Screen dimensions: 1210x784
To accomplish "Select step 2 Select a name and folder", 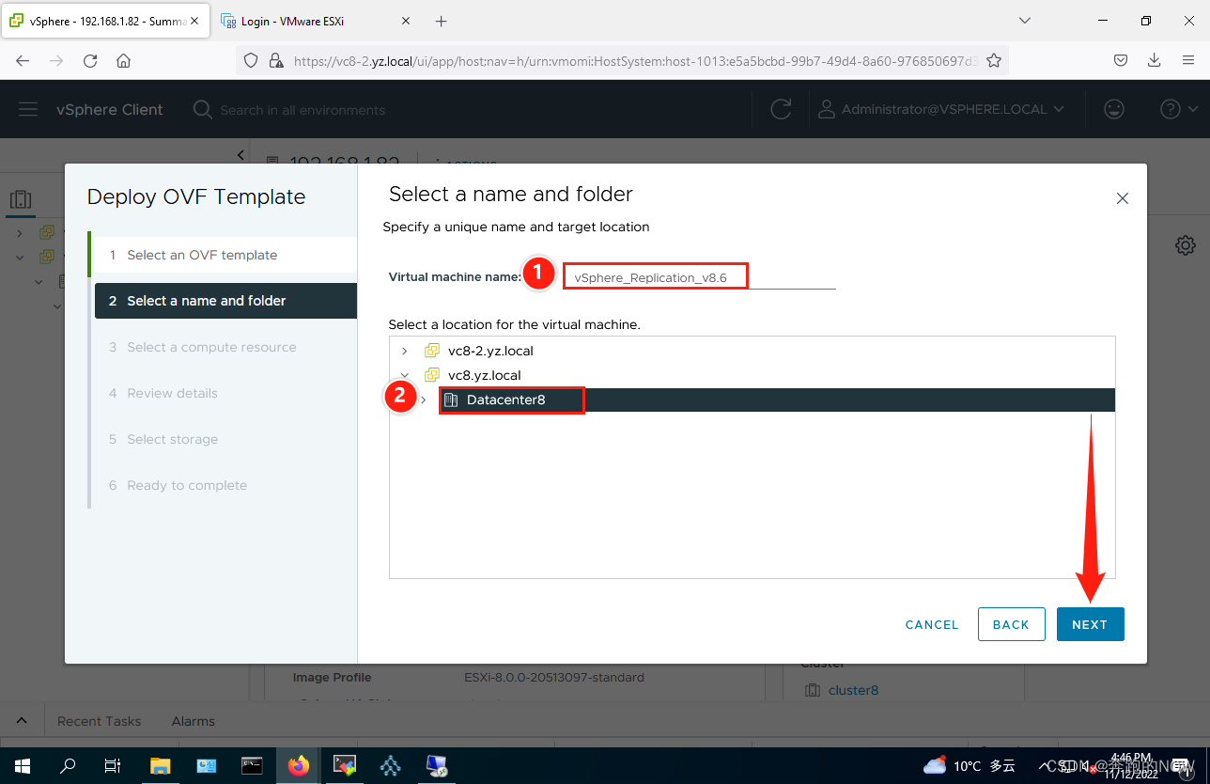I will pos(225,301).
